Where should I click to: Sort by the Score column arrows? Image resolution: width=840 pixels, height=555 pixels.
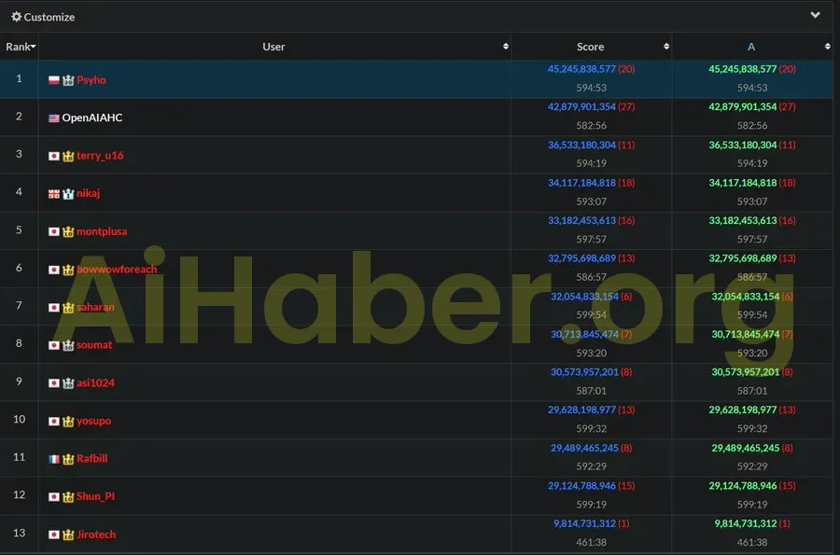coord(666,47)
